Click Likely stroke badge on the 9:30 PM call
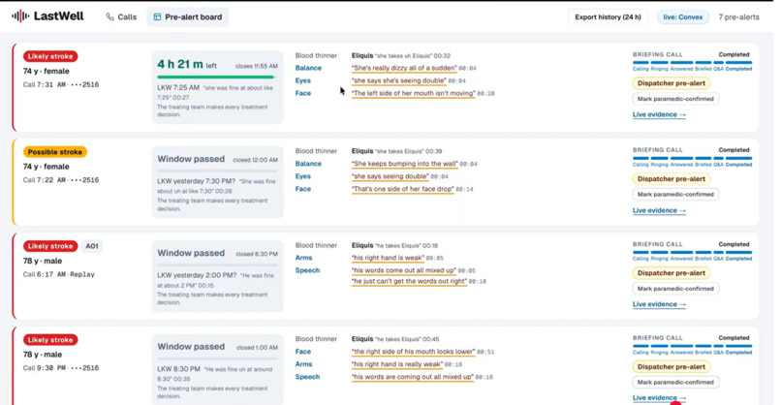The image size is (781, 405). [50, 340]
